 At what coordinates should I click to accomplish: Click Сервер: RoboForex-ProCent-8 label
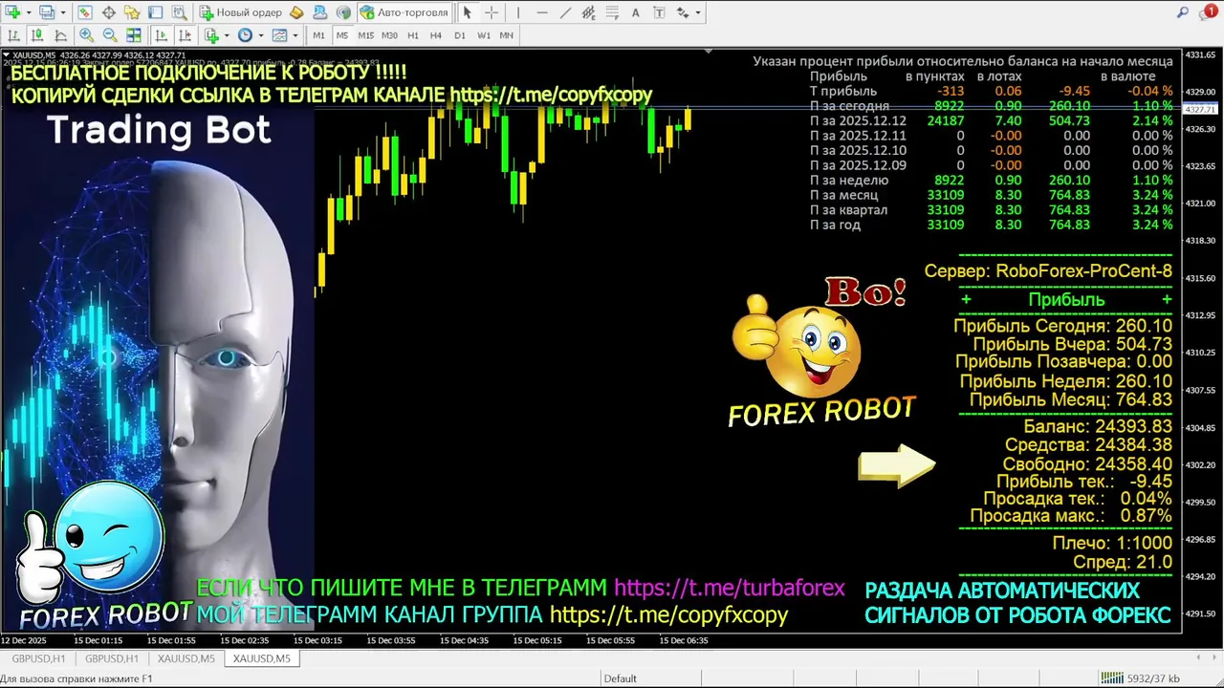[x=1048, y=270]
